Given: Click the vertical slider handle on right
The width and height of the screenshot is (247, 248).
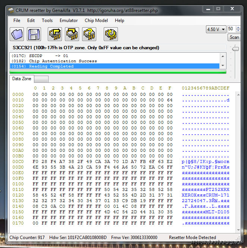Looking at the screenshot, I should 235,48.
